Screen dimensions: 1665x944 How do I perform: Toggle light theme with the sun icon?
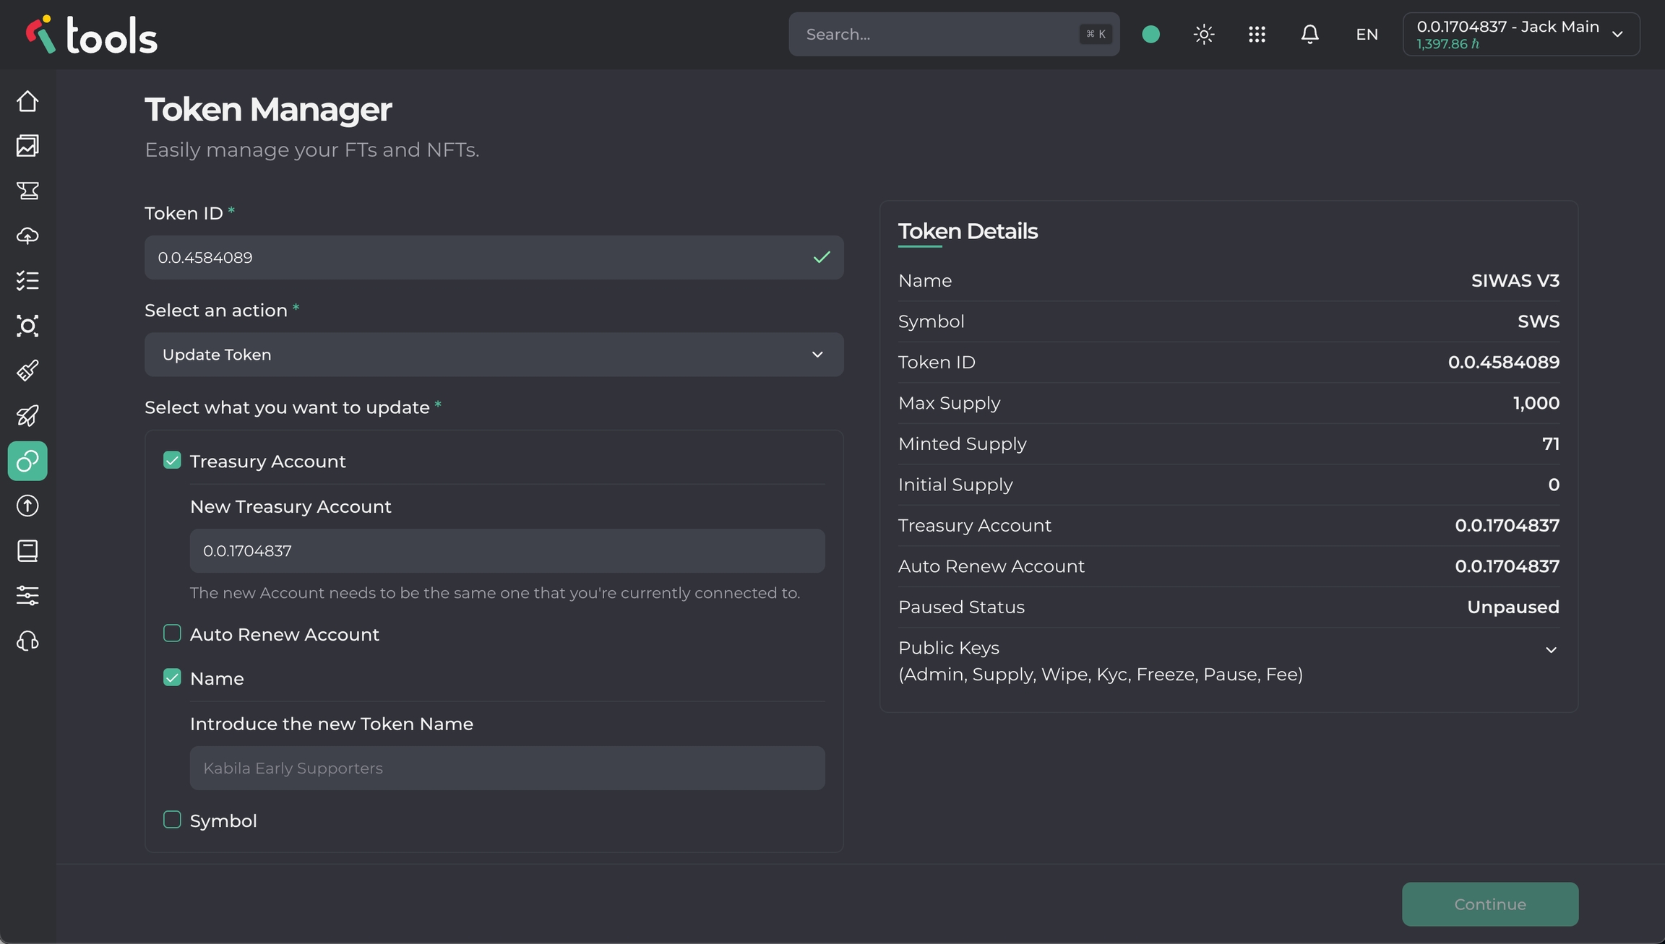(x=1204, y=34)
